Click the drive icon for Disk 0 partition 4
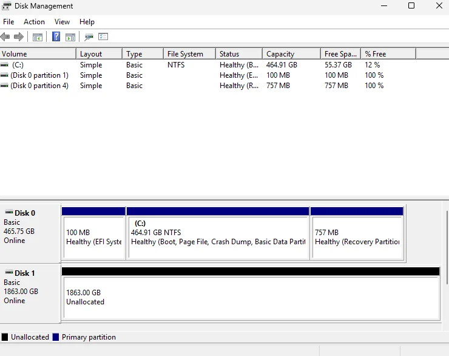Screen dimensions: 449x356 4,86
